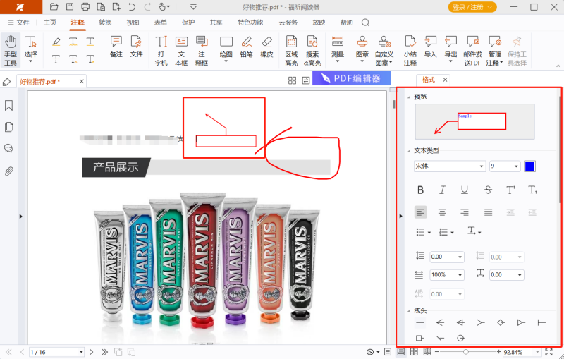Screen dimensions: 564x359
Task: Set text alignment to center
Action: click(443, 212)
